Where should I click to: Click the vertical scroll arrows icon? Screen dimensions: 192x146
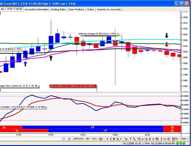[x=162, y=139]
